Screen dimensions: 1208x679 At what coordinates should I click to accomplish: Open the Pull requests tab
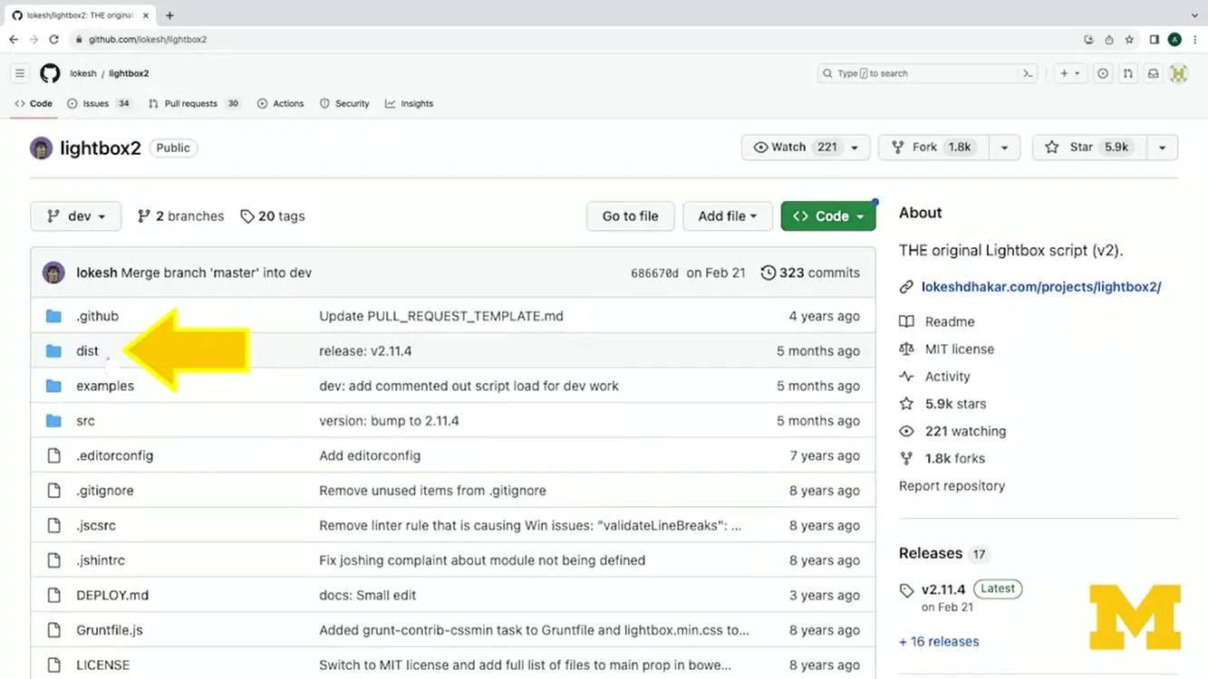pos(194,103)
